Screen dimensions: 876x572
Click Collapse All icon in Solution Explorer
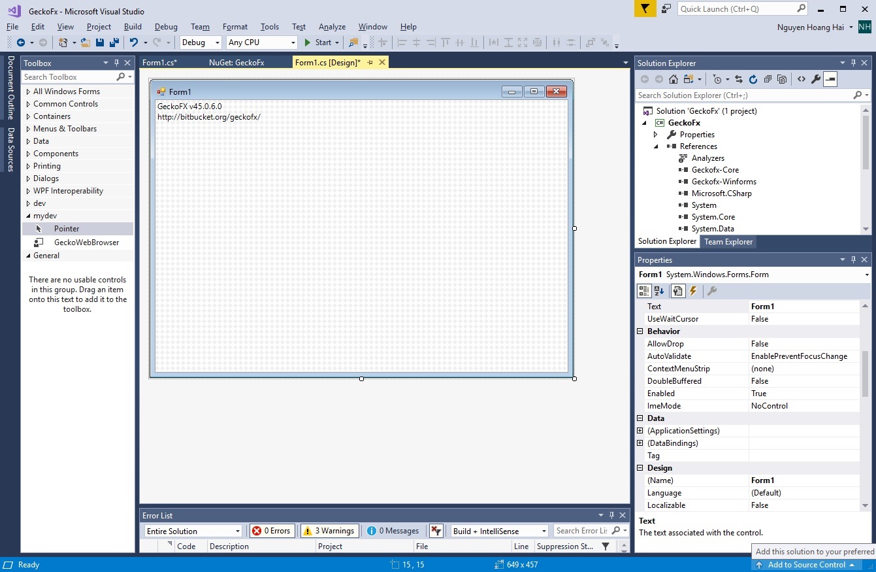[768, 79]
